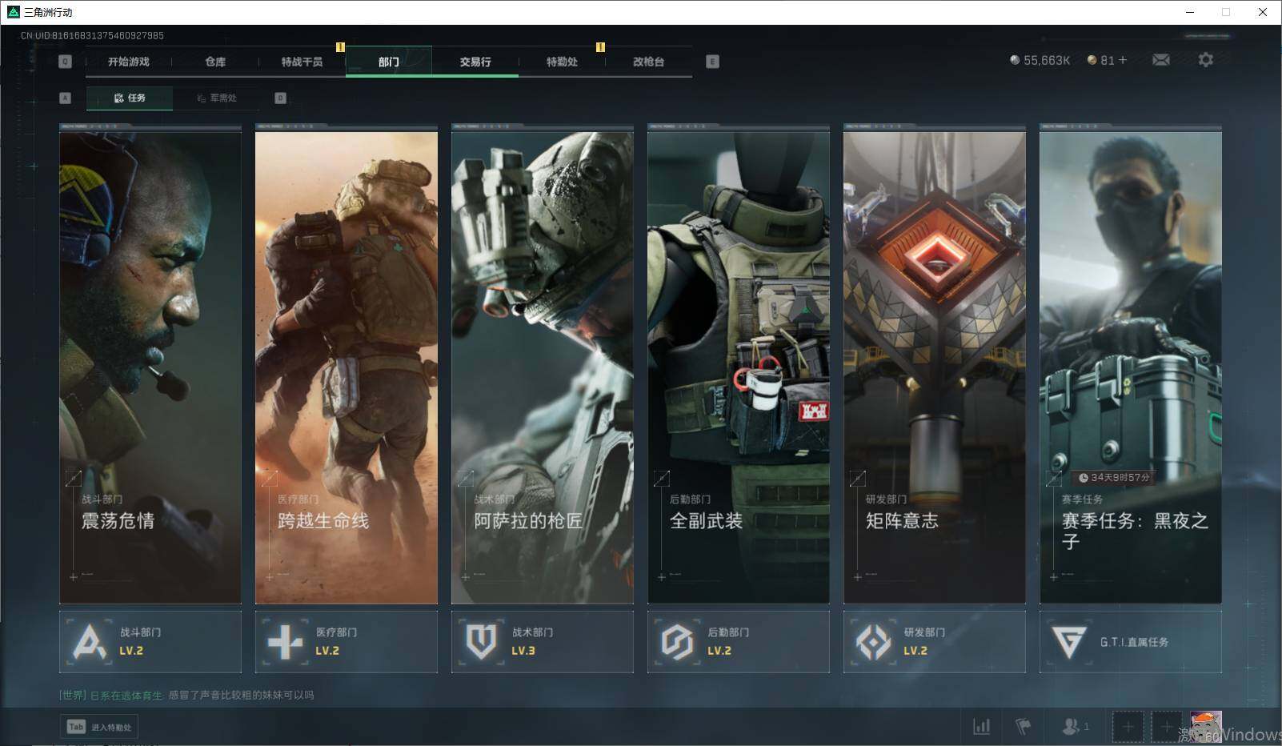Click the second empty squad slot plus
1282x746 pixels.
click(1167, 727)
